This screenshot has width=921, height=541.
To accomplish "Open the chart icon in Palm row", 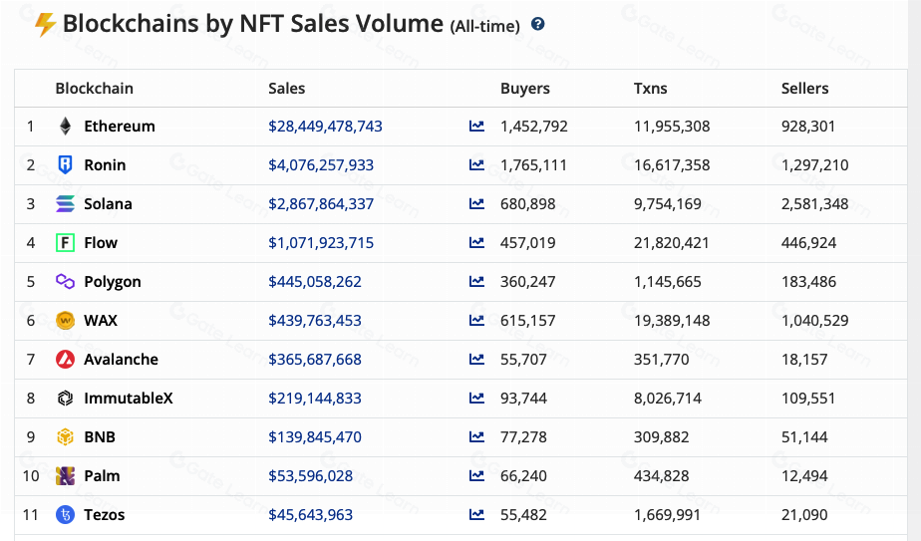I will point(476,476).
